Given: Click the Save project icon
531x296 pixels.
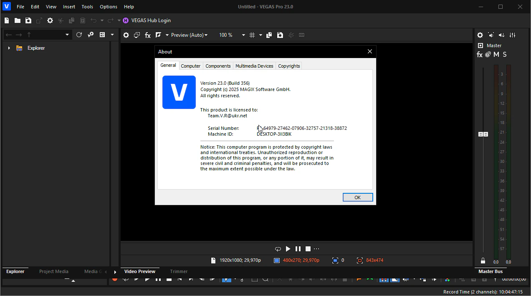Looking at the screenshot, I should pyautogui.click(x=28, y=20).
